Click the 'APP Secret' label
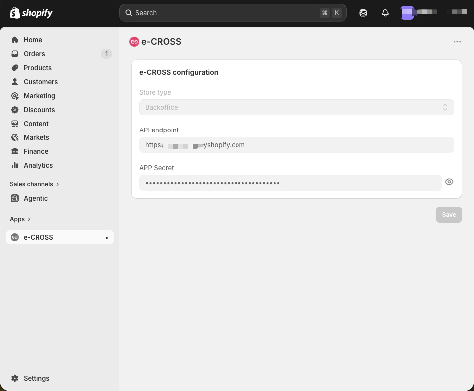474x391 pixels. (x=156, y=168)
